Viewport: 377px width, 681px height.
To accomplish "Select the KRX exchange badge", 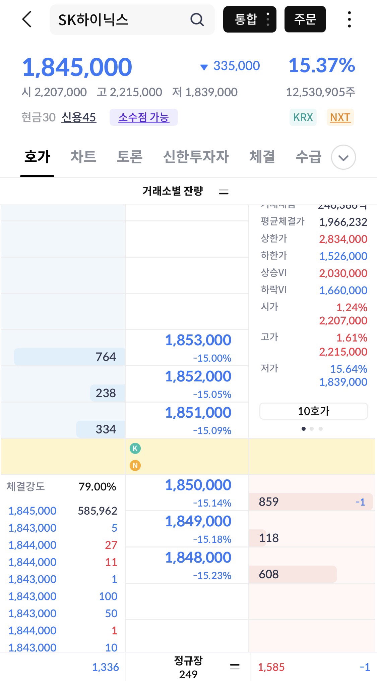I will point(303,117).
